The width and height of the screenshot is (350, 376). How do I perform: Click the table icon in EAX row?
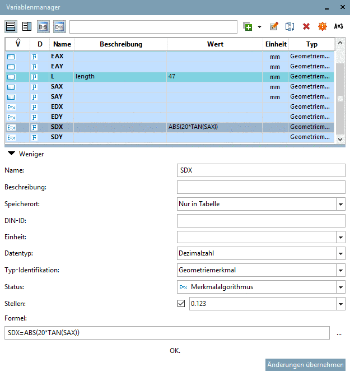[x=11, y=57]
